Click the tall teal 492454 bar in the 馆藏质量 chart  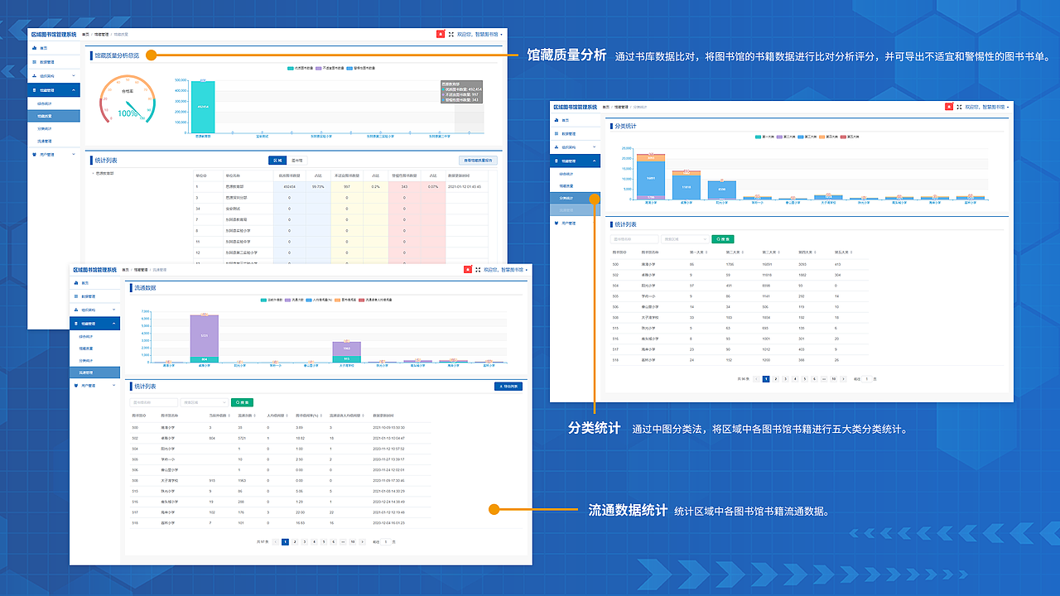tap(203, 107)
